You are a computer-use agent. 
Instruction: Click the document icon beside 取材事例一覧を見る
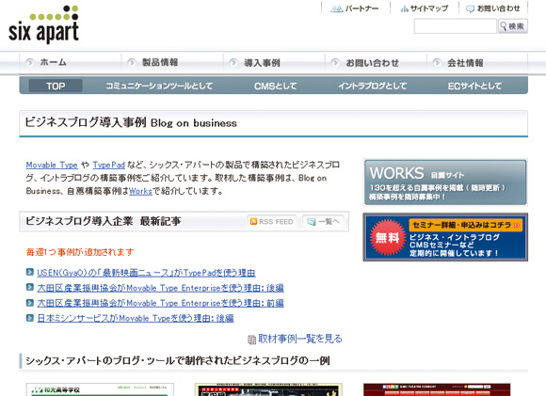click(x=251, y=340)
